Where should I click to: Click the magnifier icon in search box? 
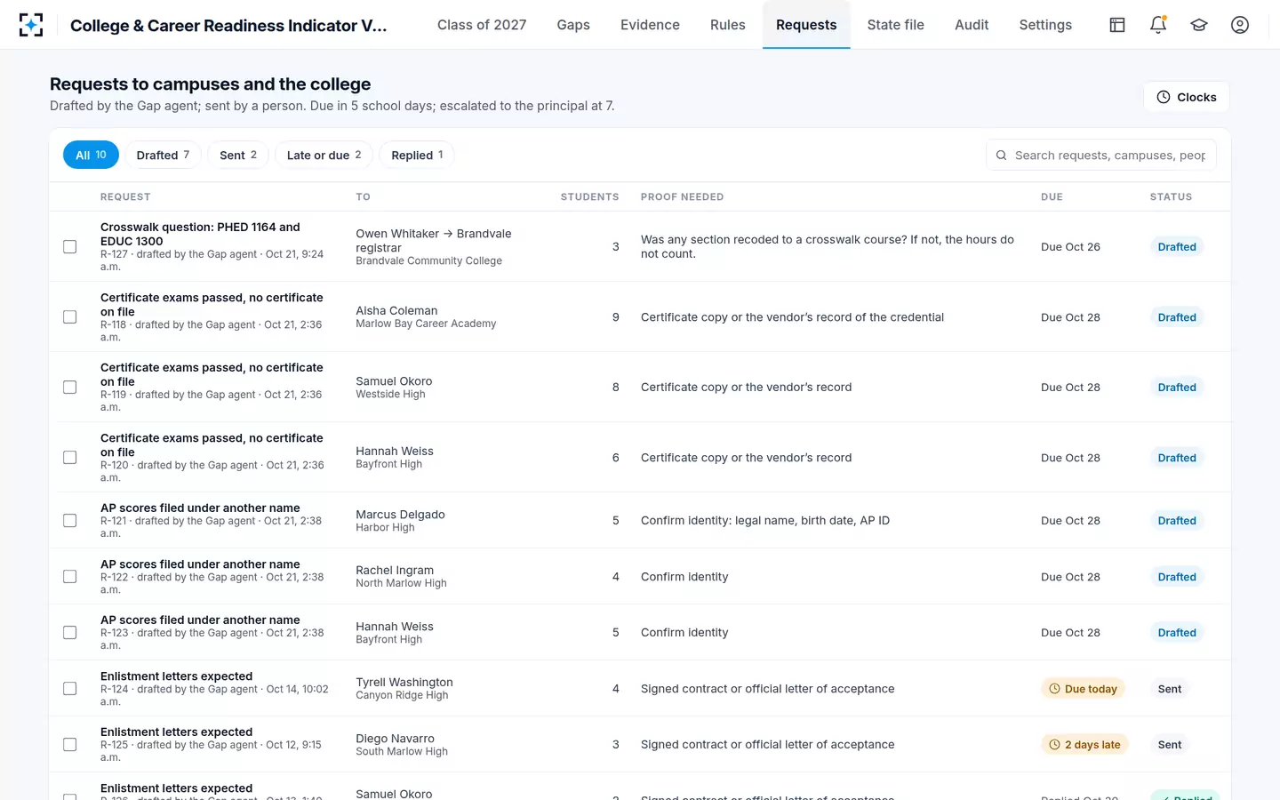pyautogui.click(x=1001, y=156)
